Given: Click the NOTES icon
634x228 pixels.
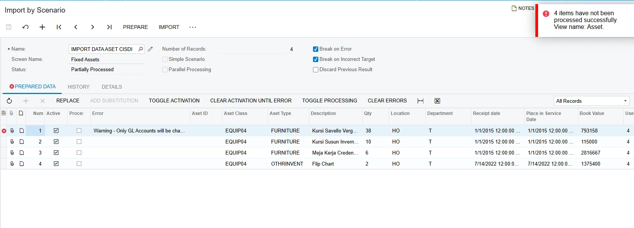Looking at the screenshot, I should point(514,8).
